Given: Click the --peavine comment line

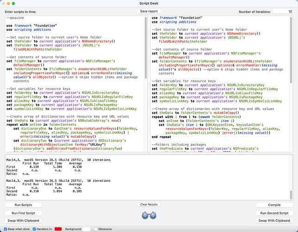Looking at the screenshot, I should 15,18.
